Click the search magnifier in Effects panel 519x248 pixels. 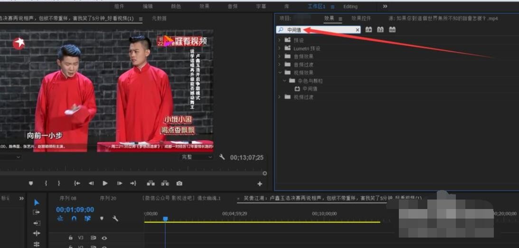coord(281,30)
